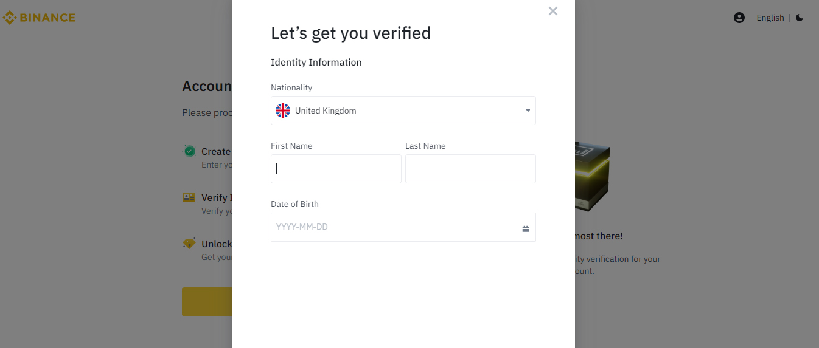Viewport: 819px width, 348px height.
Task: Click the Verify Identity ID card icon
Action: [189, 197]
